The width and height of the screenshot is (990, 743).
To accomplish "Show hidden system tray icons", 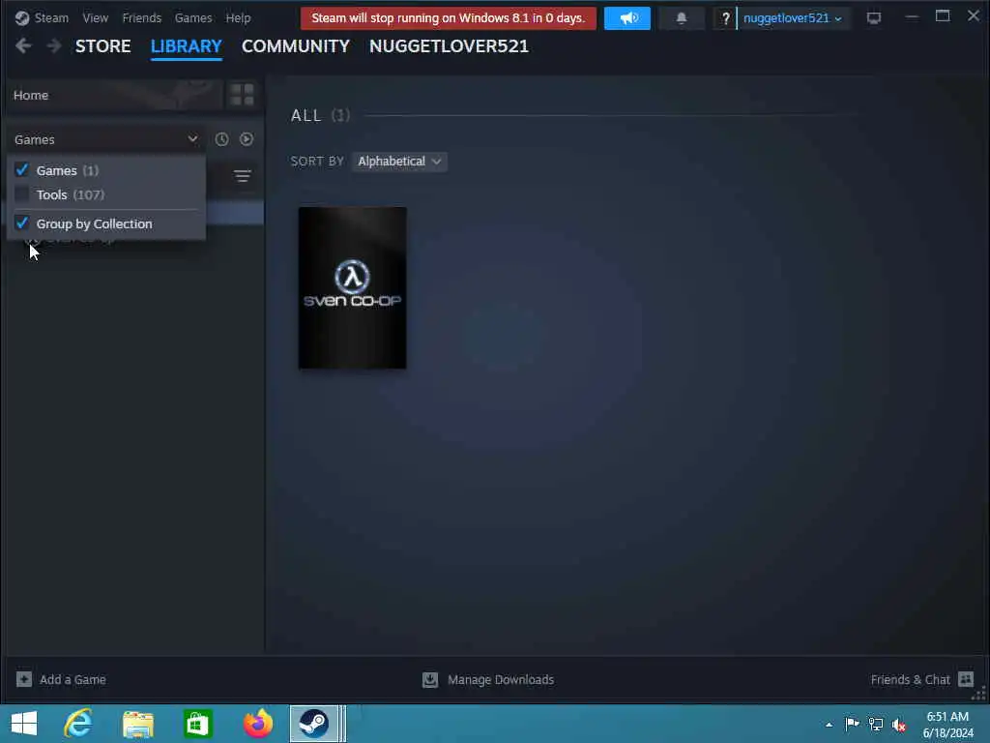I will tap(829, 725).
